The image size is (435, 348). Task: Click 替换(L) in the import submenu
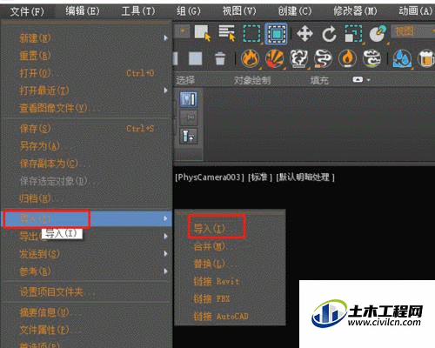click(231, 264)
